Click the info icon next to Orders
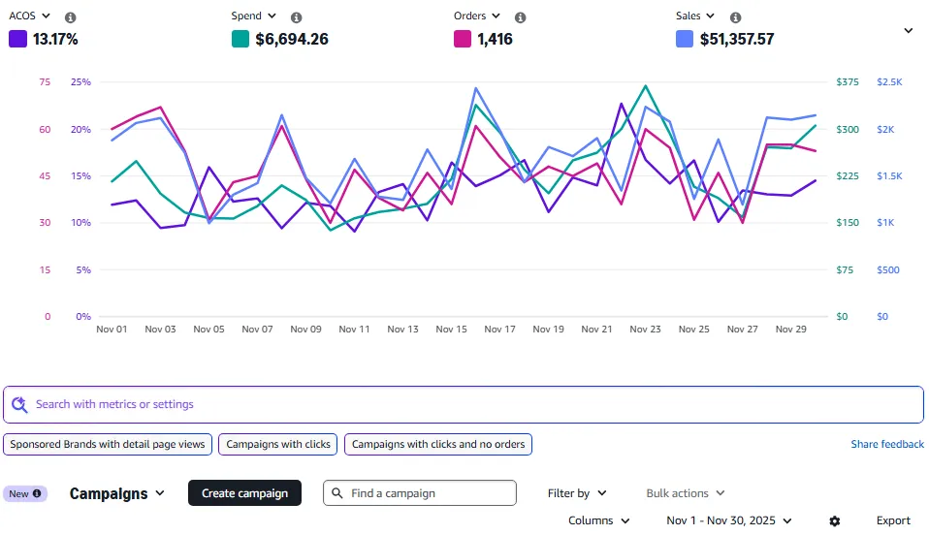Image resolution: width=929 pixels, height=535 pixels. click(521, 17)
